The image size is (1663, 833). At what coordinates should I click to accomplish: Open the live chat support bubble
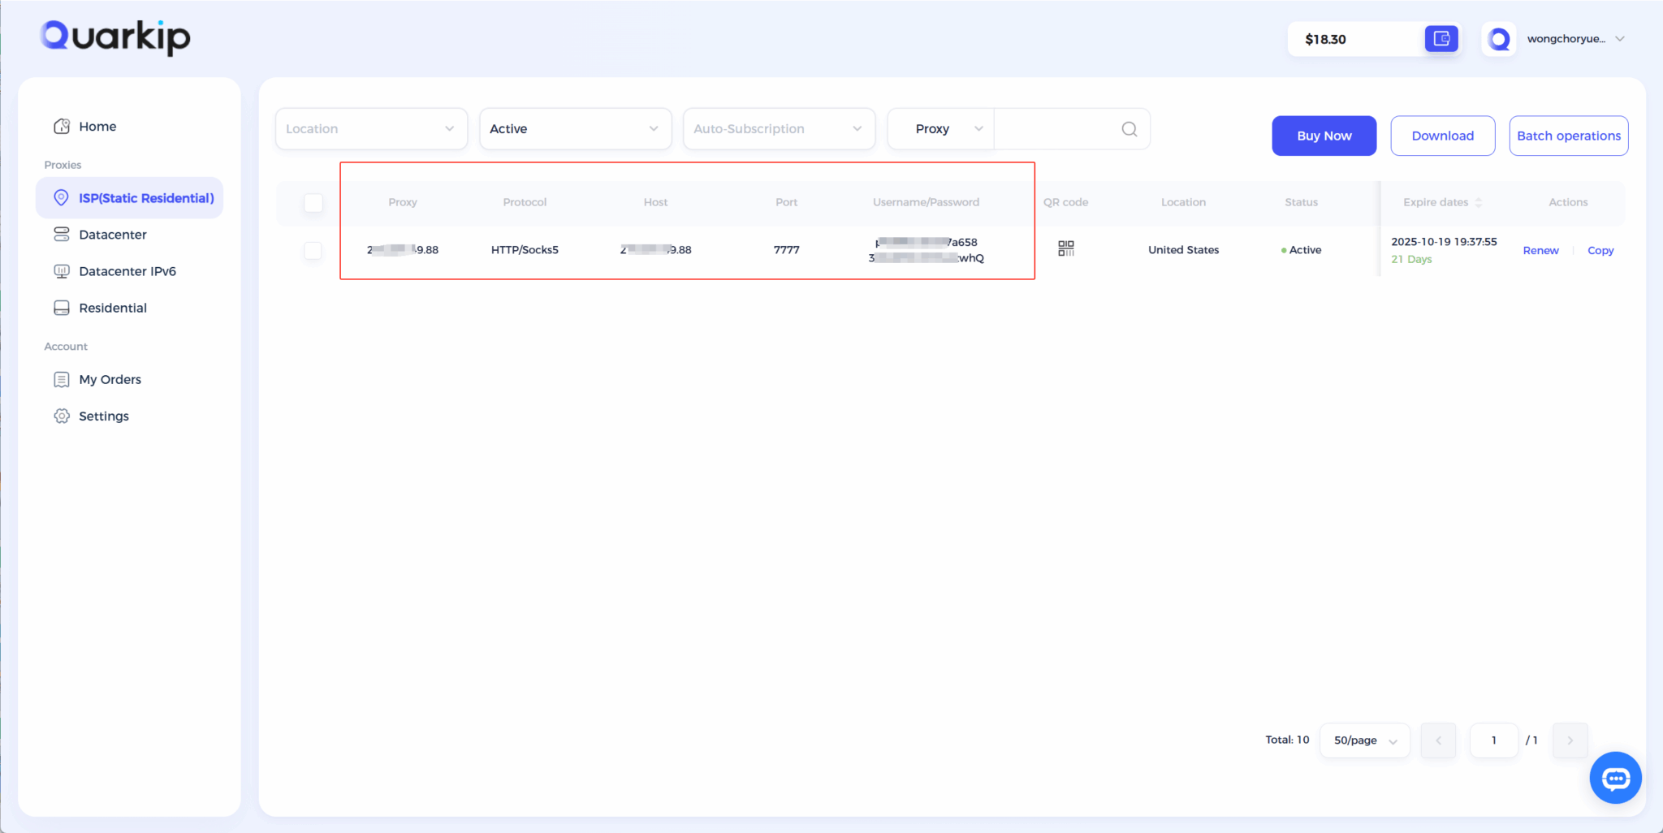pos(1614,777)
